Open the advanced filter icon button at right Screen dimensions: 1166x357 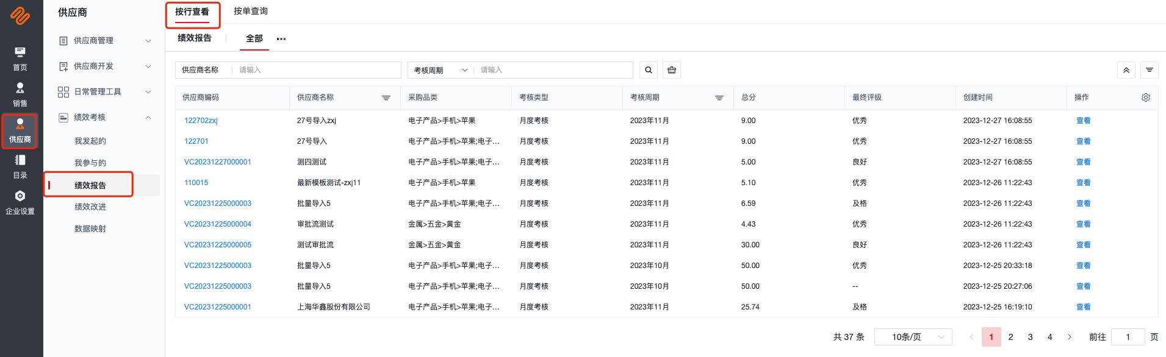point(1150,70)
